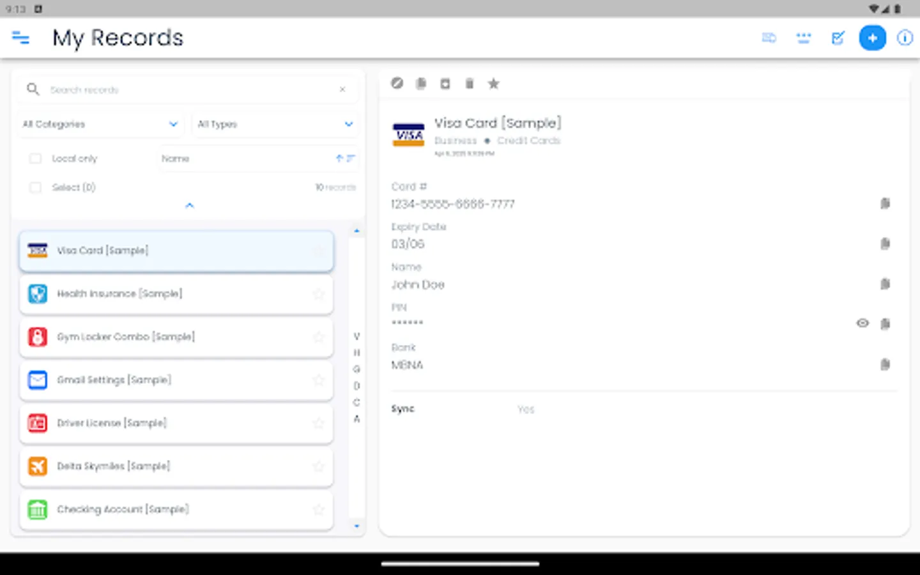
Task: Enable the Local only checkbox
Action: pos(35,158)
